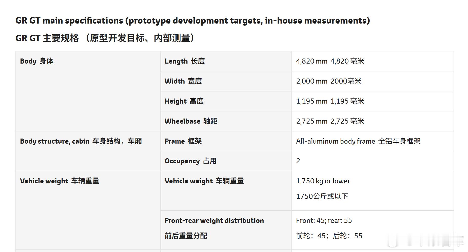468x252 pixels.
Task: Select the Chinese value "1750公斤或以下"
Action: point(322,196)
